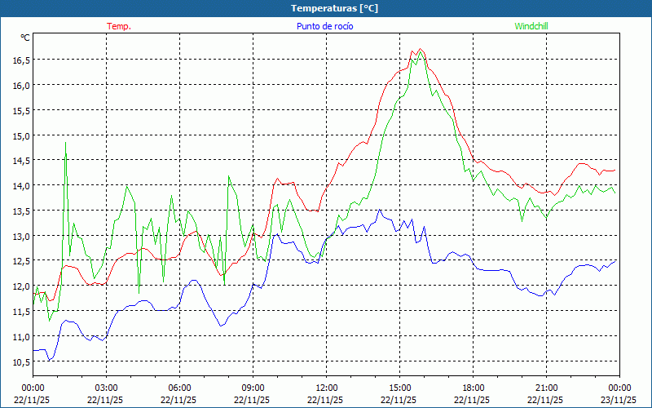Select the 03:00 time axis label
The height and width of the screenshot is (408, 652).
click(106, 388)
